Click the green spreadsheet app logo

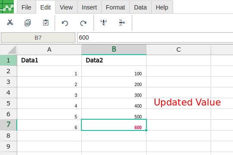click(7, 7)
